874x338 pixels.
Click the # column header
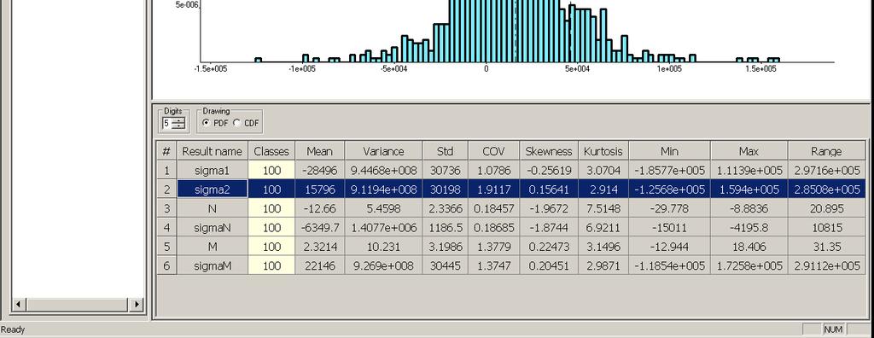tap(166, 151)
